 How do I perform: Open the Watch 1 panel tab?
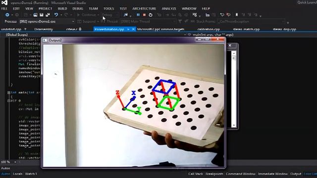[31, 174]
